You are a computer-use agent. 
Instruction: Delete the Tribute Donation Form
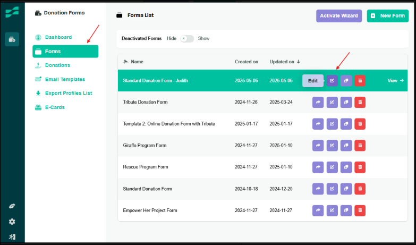[360, 102]
